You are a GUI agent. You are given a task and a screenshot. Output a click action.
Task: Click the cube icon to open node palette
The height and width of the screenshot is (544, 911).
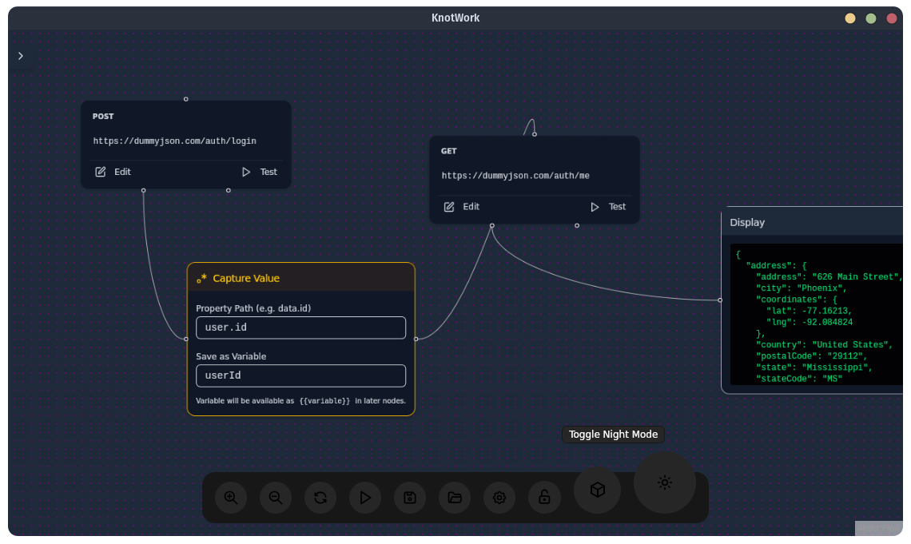point(597,490)
